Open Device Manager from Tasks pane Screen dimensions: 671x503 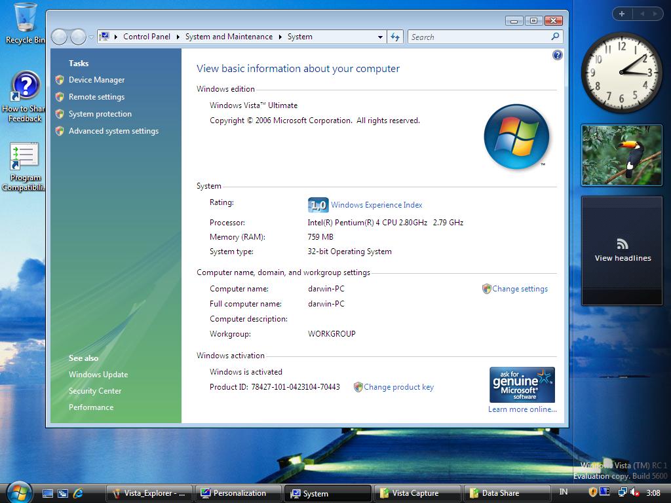pyautogui.click(x=96, y=80)
